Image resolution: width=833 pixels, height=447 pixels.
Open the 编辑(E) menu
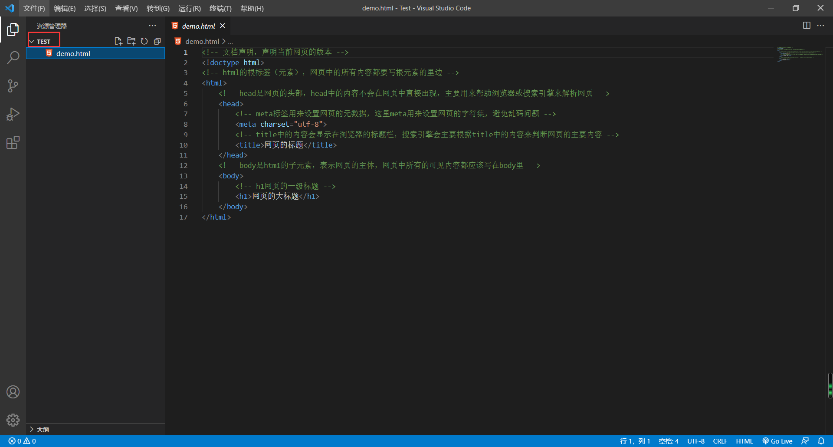65,8
